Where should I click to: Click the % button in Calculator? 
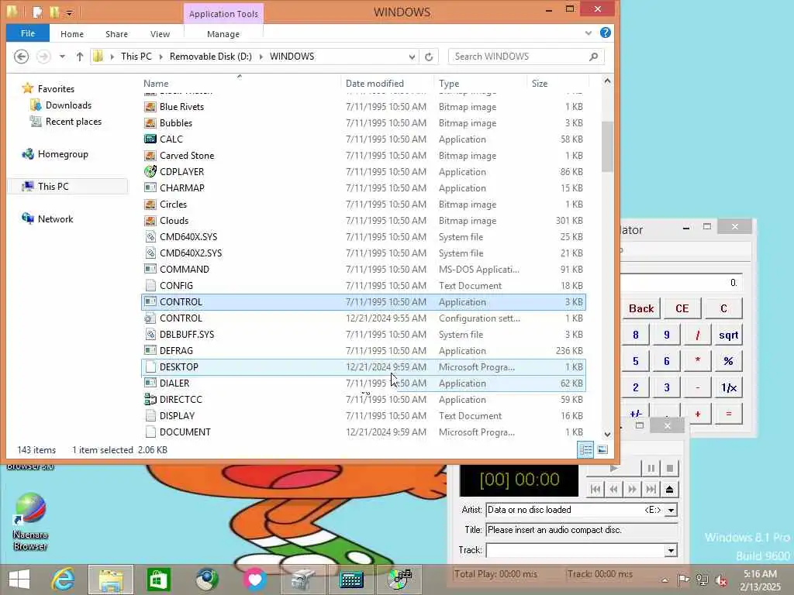[x=728, y=361]
